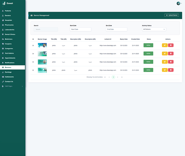Open the banner image thumbnail for row 33
Screen dimensions: 185x156
click(x=42, y=62)
